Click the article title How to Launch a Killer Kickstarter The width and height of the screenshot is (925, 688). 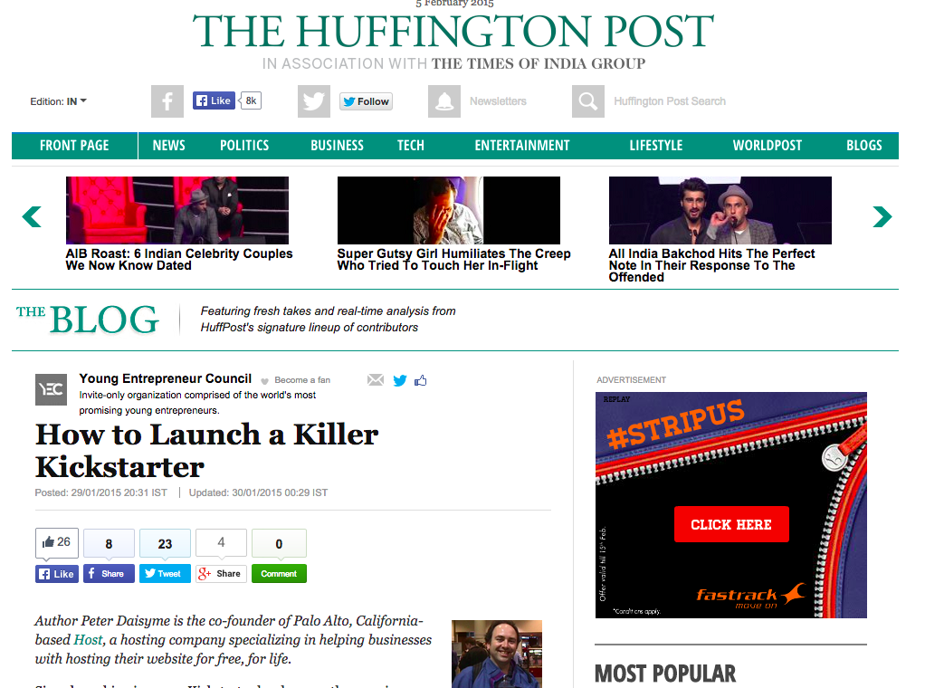207,451
